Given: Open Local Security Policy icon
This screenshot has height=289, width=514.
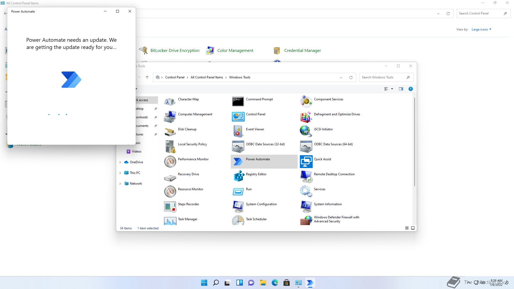Looking at the screenshot, I should (170, 147).
